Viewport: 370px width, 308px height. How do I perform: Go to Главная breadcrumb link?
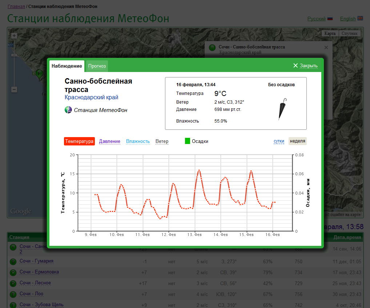click(16, 7)
